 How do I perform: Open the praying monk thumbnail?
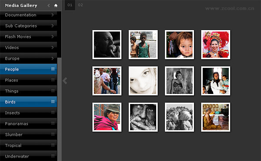pyautogui.click(x=216, y=117)
